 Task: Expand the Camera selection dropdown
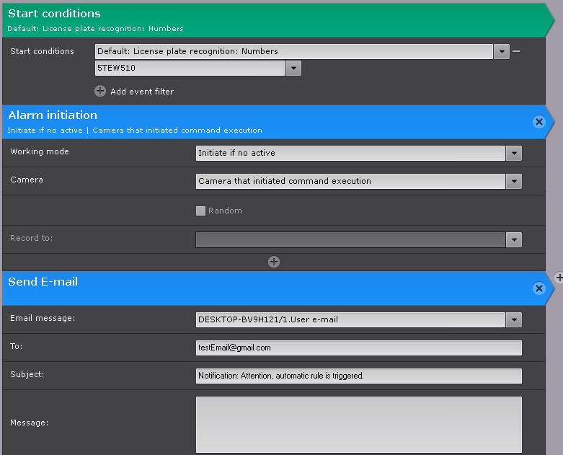(513, 182)
